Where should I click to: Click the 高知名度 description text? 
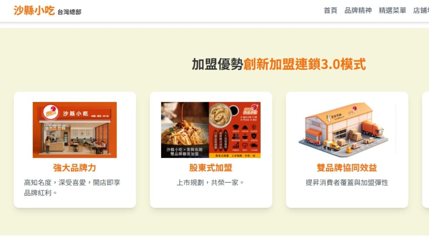tap(73, 188)
